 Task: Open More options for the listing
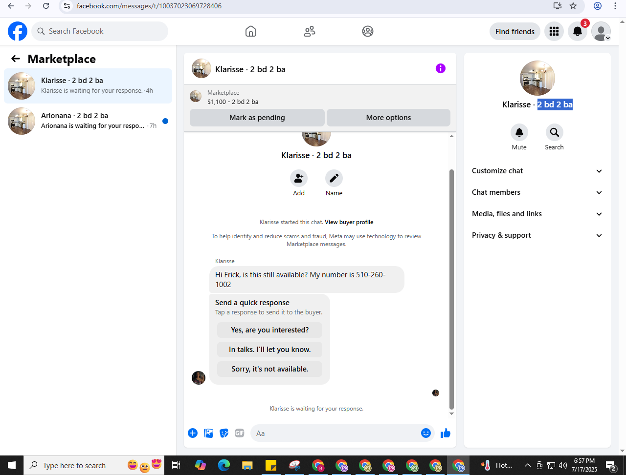click(388, 118)
